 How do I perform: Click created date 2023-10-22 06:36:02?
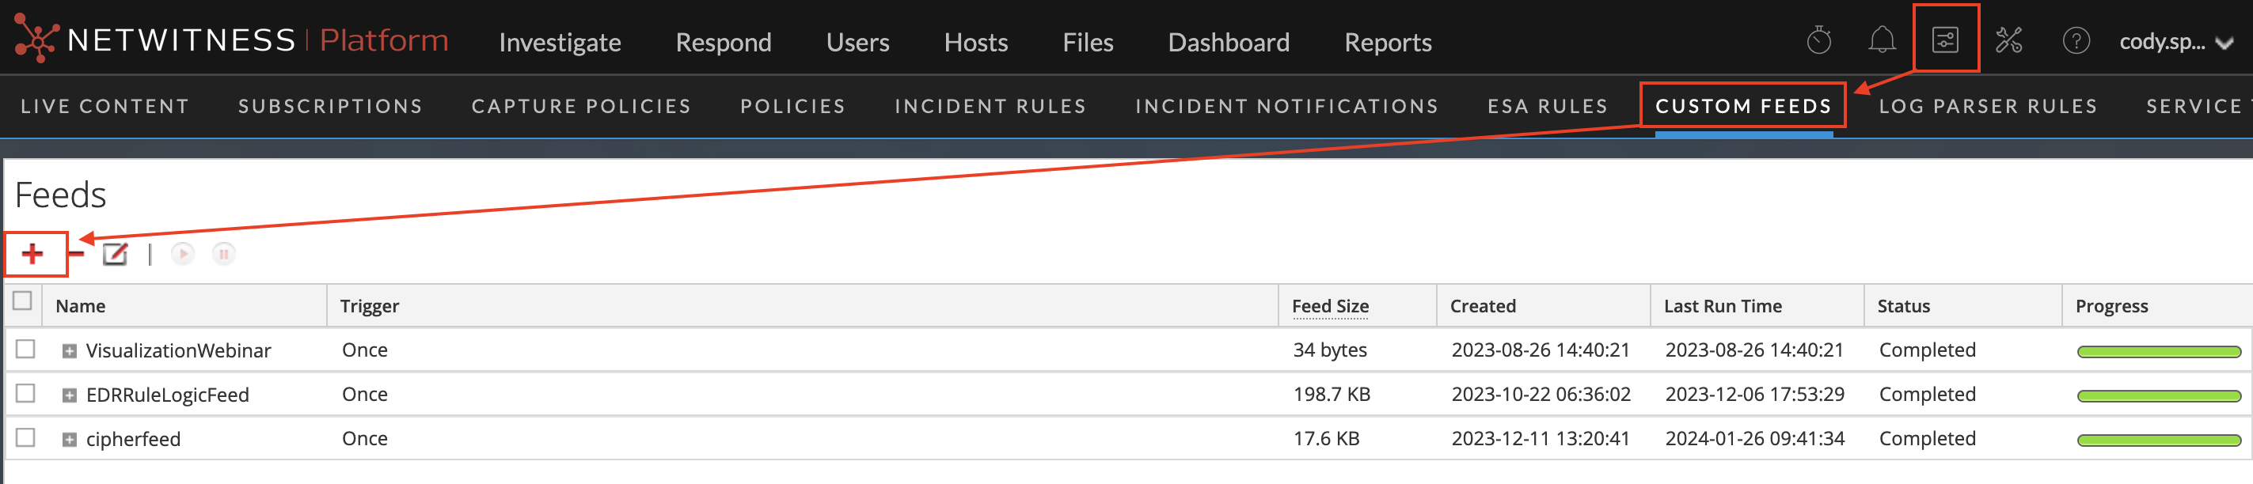[x=1541, y=395]
